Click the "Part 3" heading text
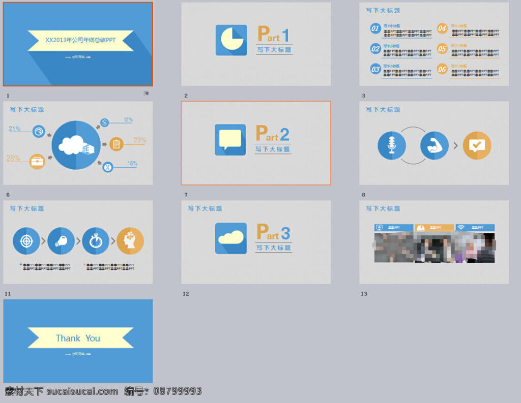The image size is (521, 403). [x=273, y=232]
